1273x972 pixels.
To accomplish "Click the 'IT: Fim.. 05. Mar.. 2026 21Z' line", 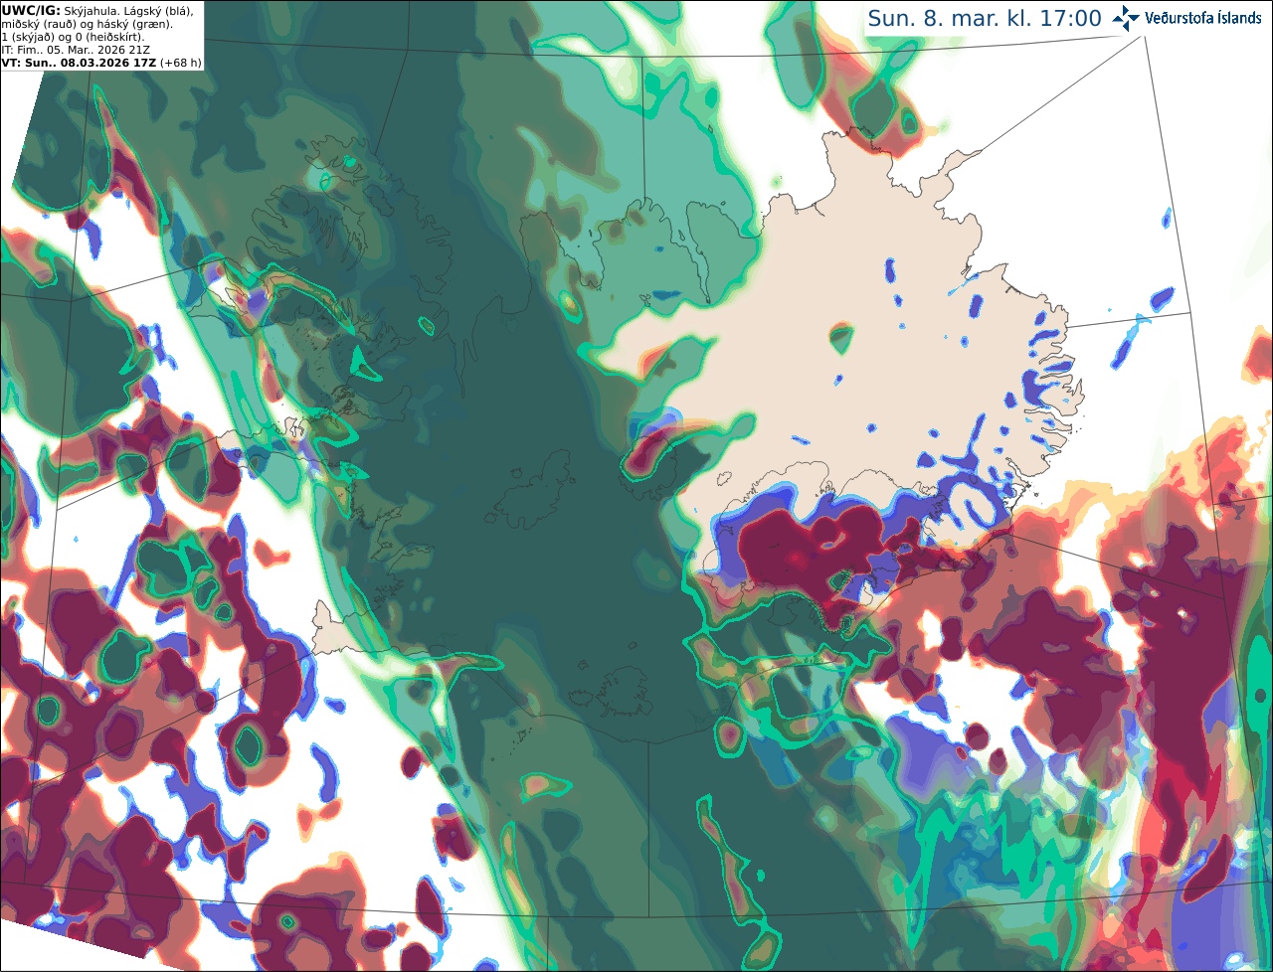I will (77, 49).
